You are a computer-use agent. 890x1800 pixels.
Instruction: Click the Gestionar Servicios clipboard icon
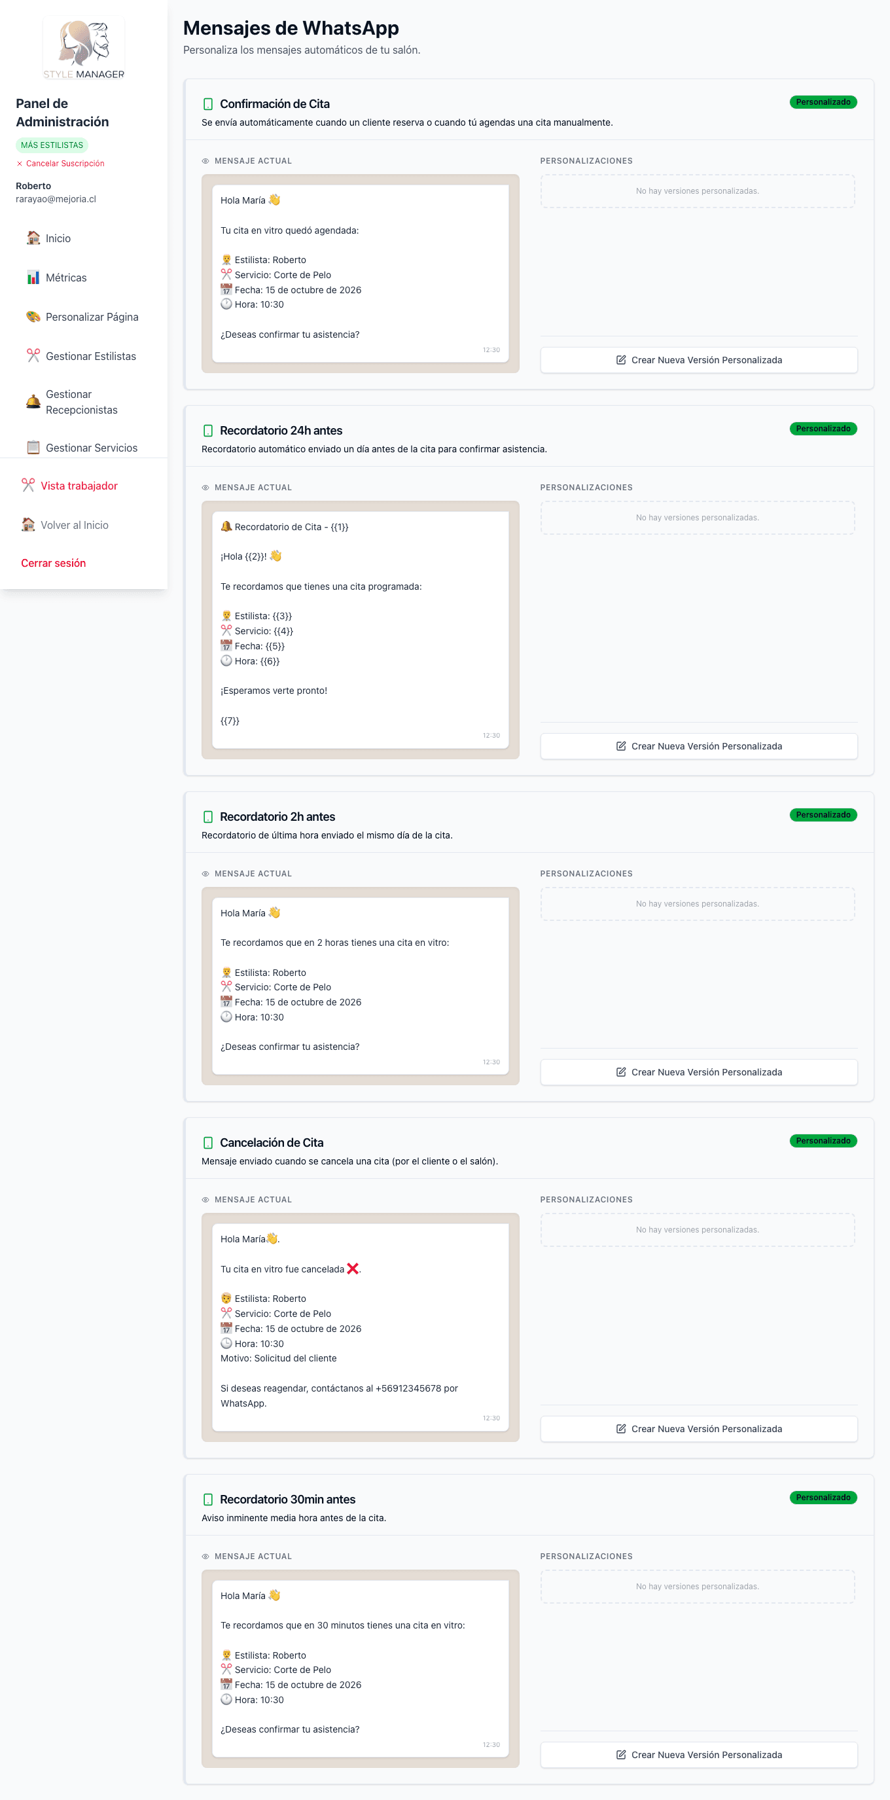(x=33, y=447)
